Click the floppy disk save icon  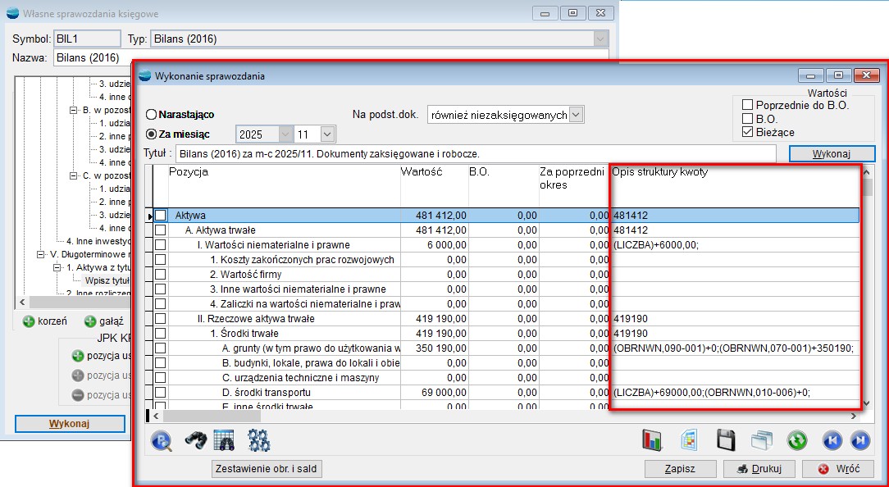(725, 441)
